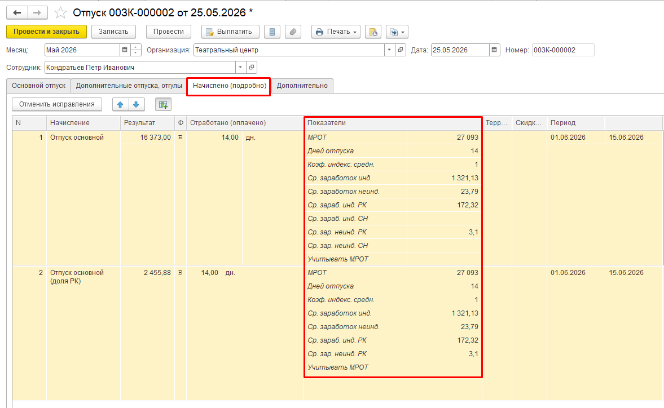Viewport: 664px width, 408px height.
Task: Switch to Дополнительные отпуска, отгулы tab
Action: 129,86
